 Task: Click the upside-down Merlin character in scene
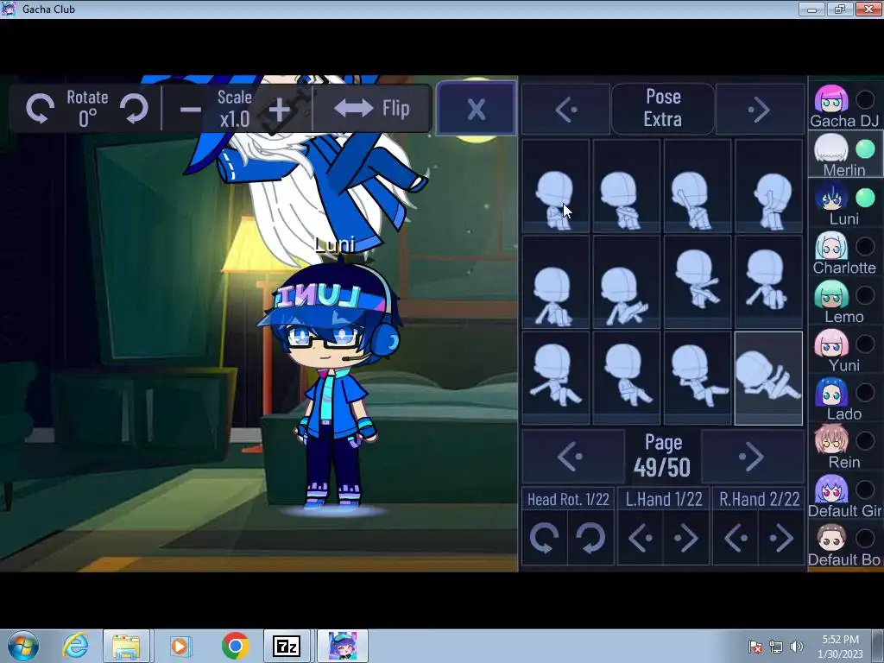click(x=316, y=174)
